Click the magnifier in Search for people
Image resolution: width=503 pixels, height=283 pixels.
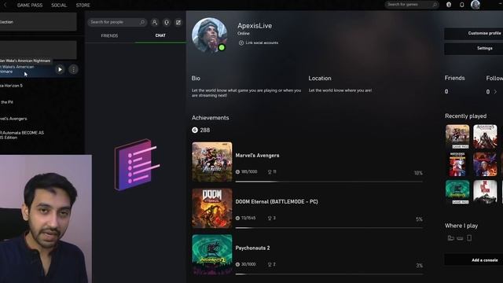(142, 22)
